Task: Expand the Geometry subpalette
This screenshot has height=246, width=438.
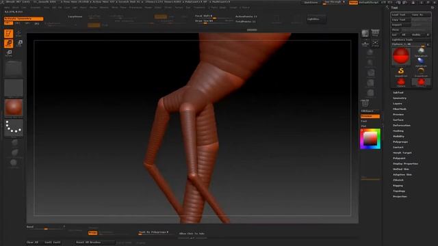Action: click(400, 98)
